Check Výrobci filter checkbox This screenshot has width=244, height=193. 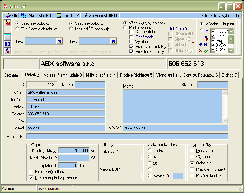[131, 42]
